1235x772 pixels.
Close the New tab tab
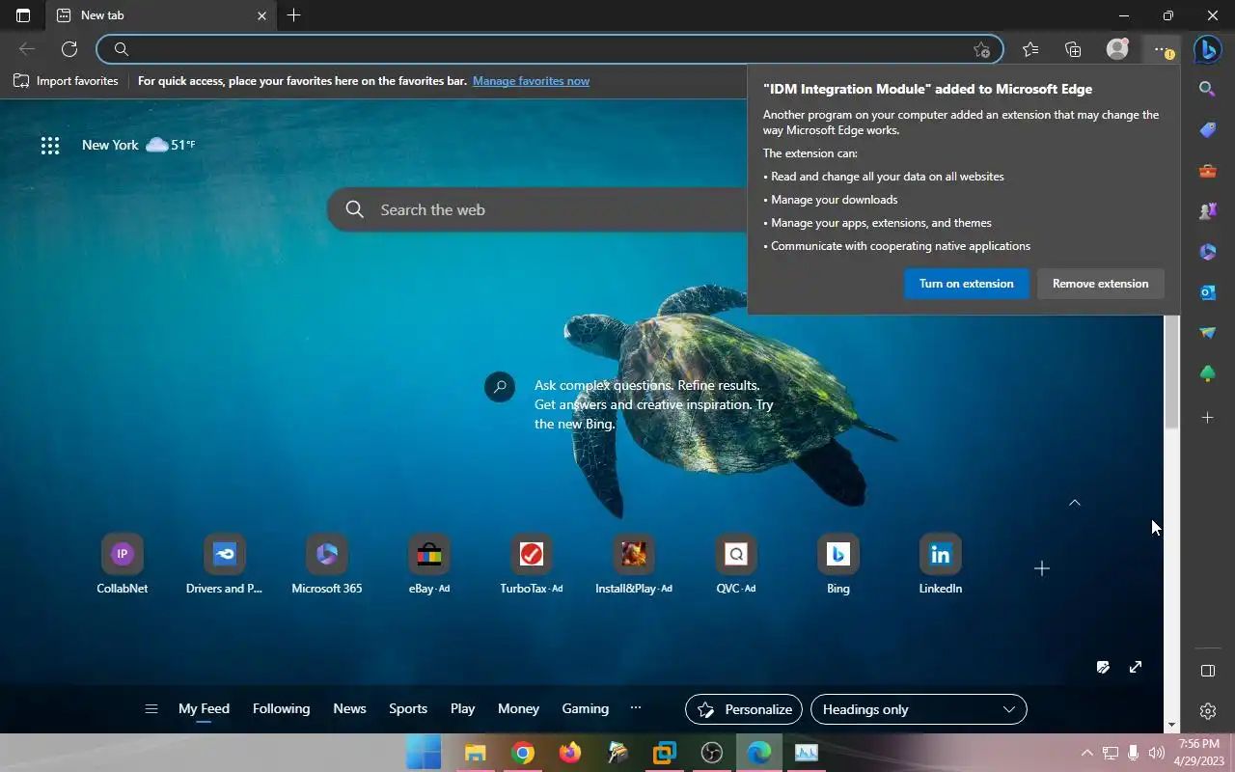[261, 15]
